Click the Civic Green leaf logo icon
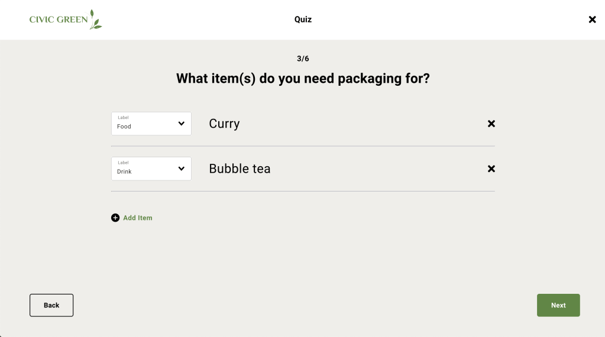The width and height of the screenshot is (605, 337). (96, 20)
